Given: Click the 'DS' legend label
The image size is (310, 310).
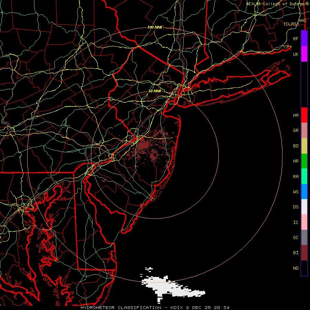Looking at the screenshot, I should point(296,207).
